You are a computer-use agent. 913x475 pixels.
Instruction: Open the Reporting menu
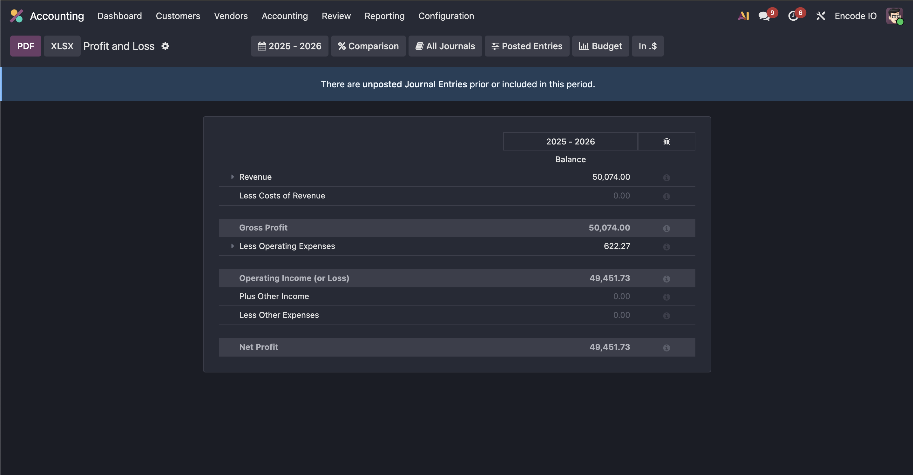click(384, 16)
